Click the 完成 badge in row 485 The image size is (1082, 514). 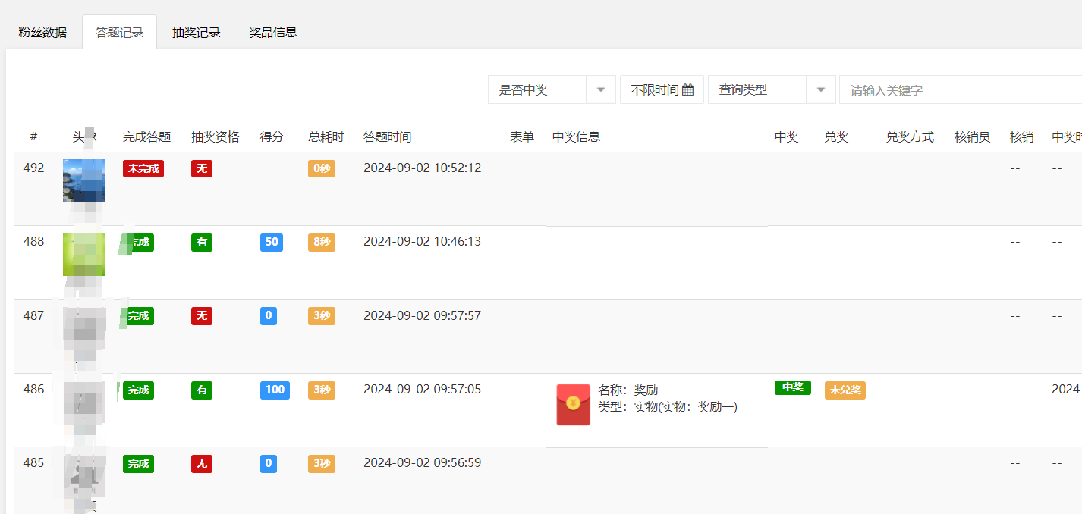pyautogui.click(x=138, y=464)
